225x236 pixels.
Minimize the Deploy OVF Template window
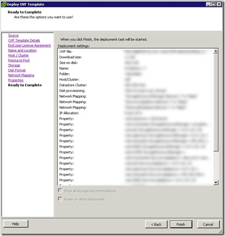point(208,4)
